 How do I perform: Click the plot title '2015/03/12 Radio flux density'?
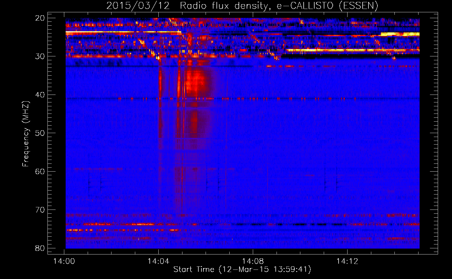(242, 6)
